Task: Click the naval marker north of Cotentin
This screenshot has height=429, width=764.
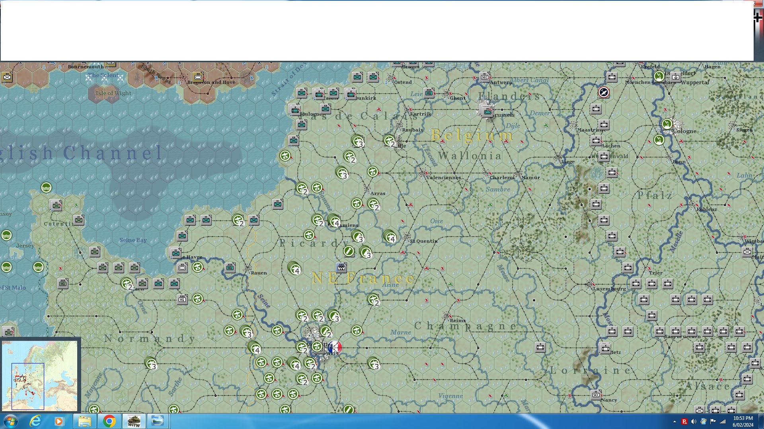Action: pos(46,187)
